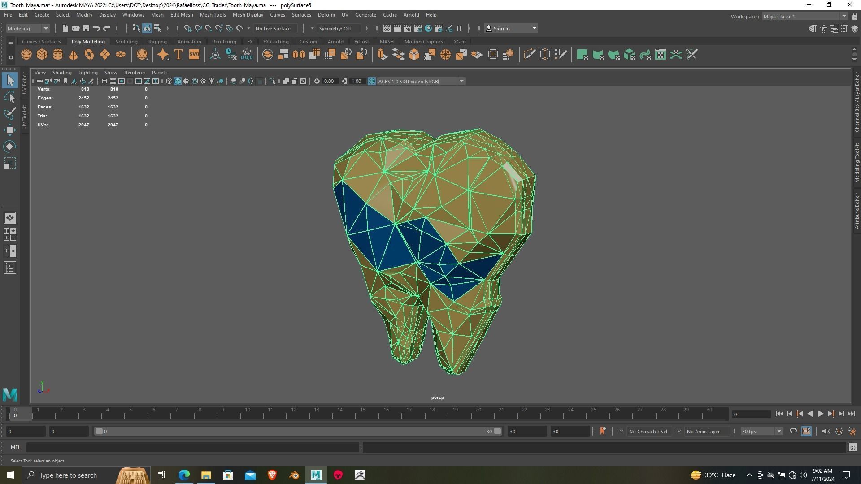Click the Platonic solid shelf icon

(142, 55)
